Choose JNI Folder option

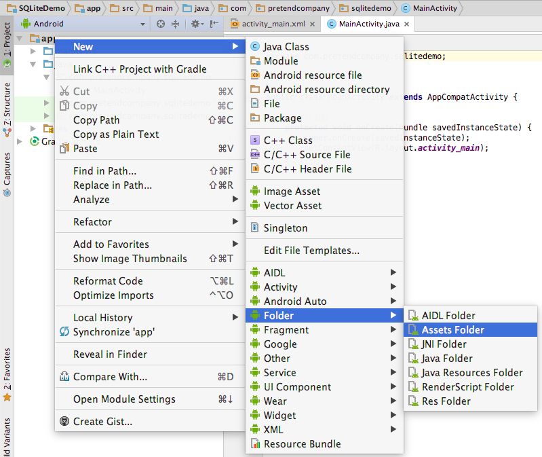coord(470,344)
